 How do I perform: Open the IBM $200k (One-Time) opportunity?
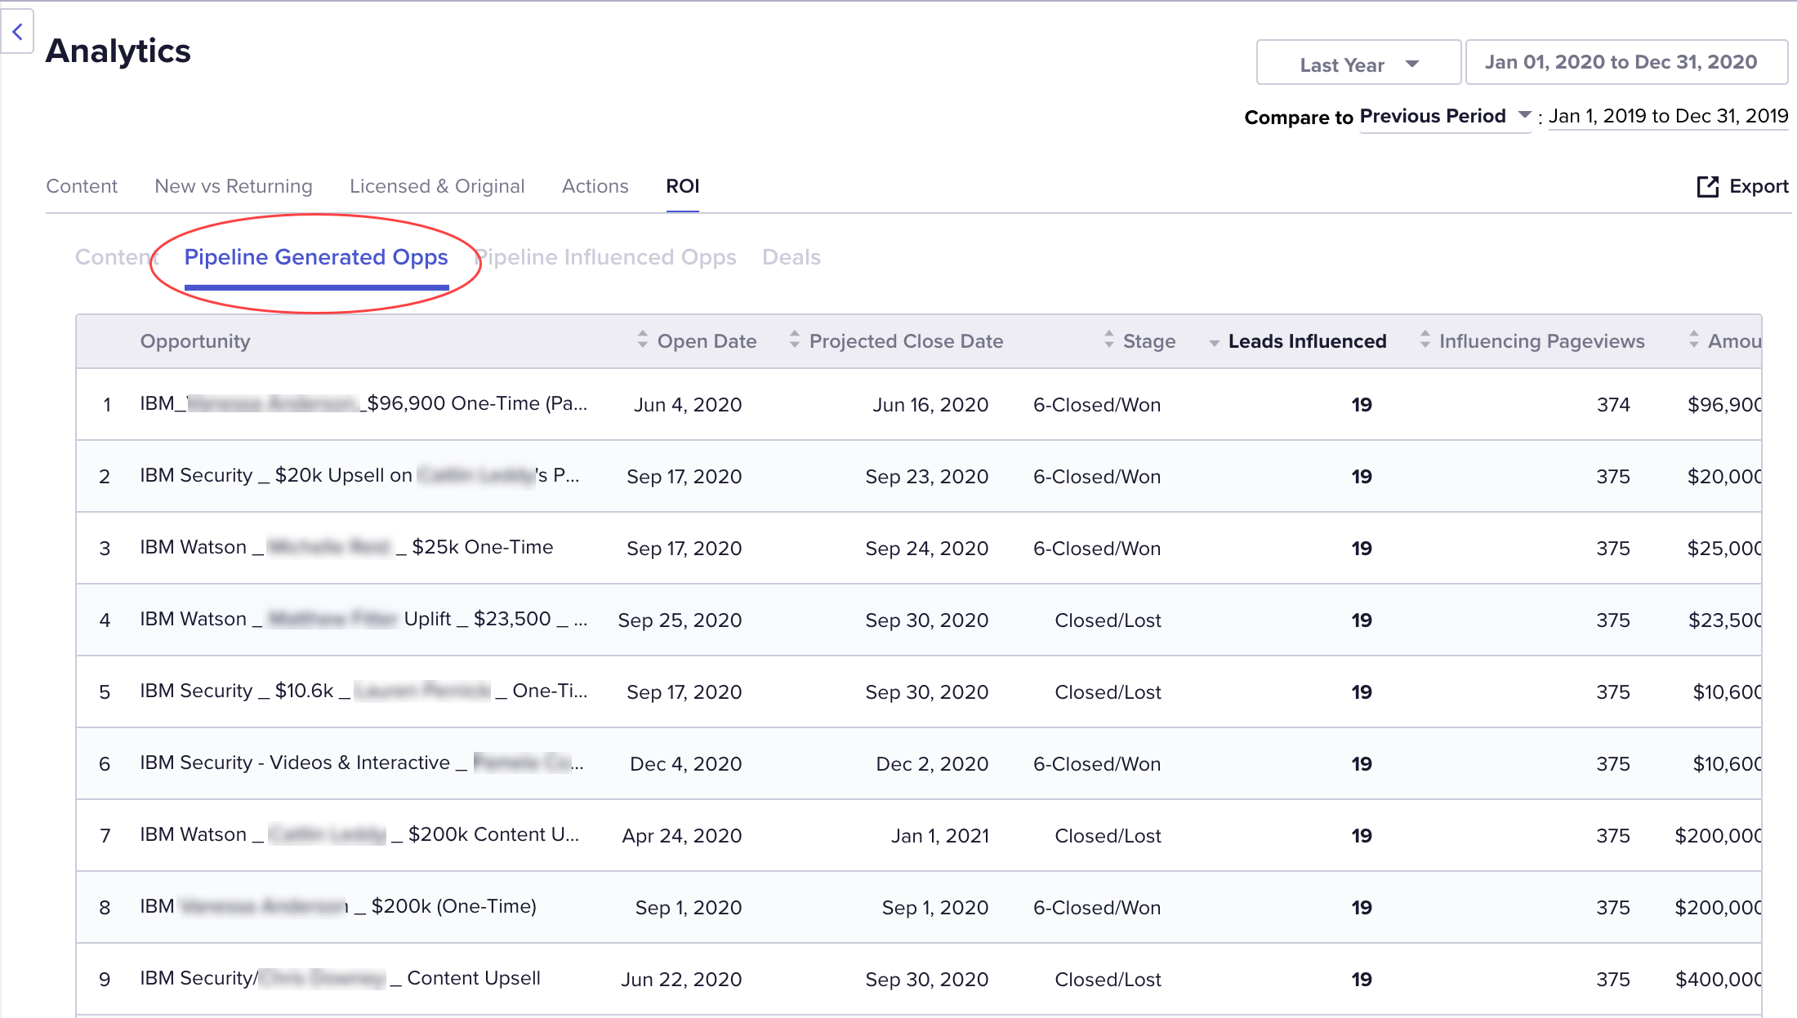click(338, 907)
